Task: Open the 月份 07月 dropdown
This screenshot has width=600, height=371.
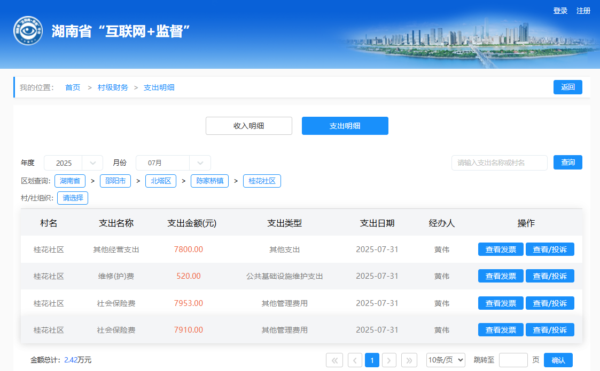Action: tap(173, 163)
